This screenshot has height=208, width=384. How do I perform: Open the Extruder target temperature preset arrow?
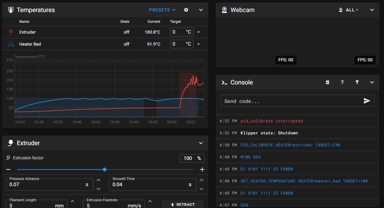click(198, 32)
